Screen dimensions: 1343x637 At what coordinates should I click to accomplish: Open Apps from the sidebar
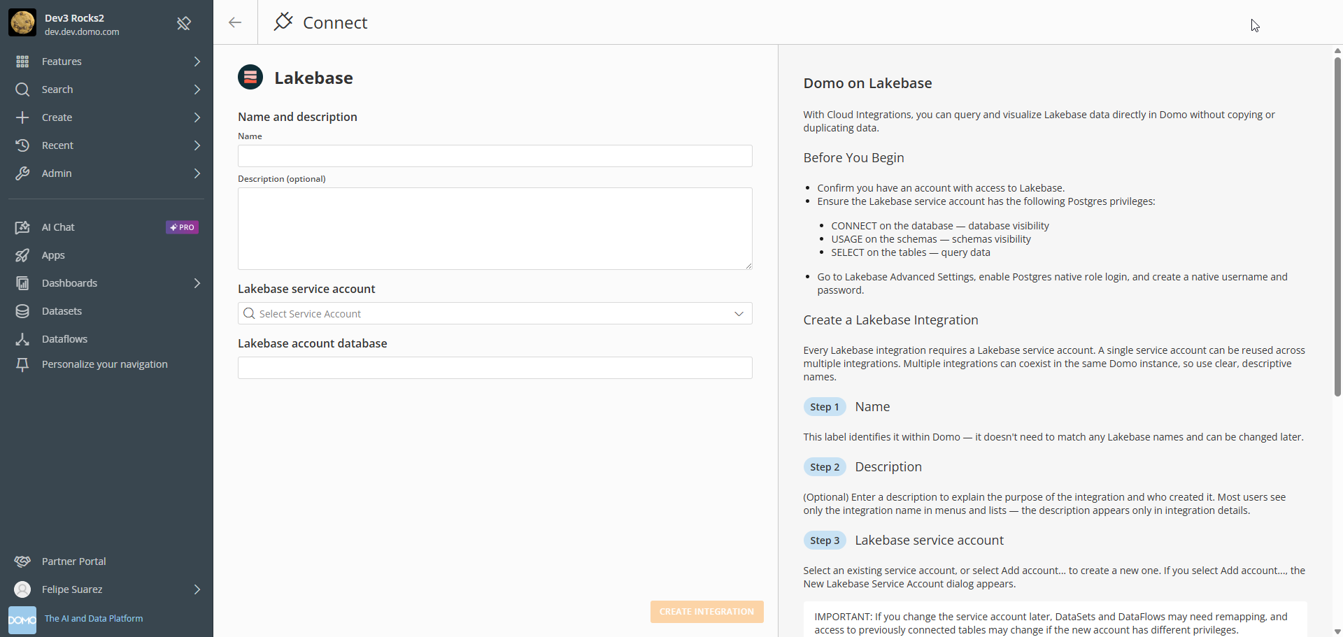click(106, 255)
